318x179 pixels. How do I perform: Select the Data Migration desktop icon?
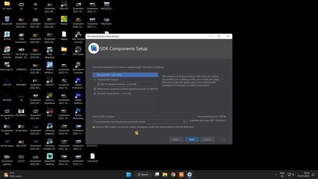50,53
